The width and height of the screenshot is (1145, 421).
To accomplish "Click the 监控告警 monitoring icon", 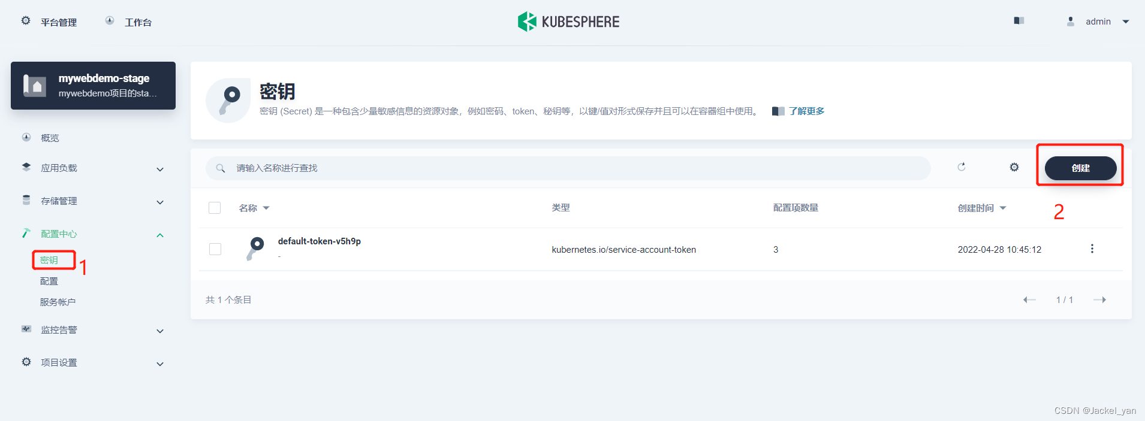I will pyautogui.click(x=26, y=329).
